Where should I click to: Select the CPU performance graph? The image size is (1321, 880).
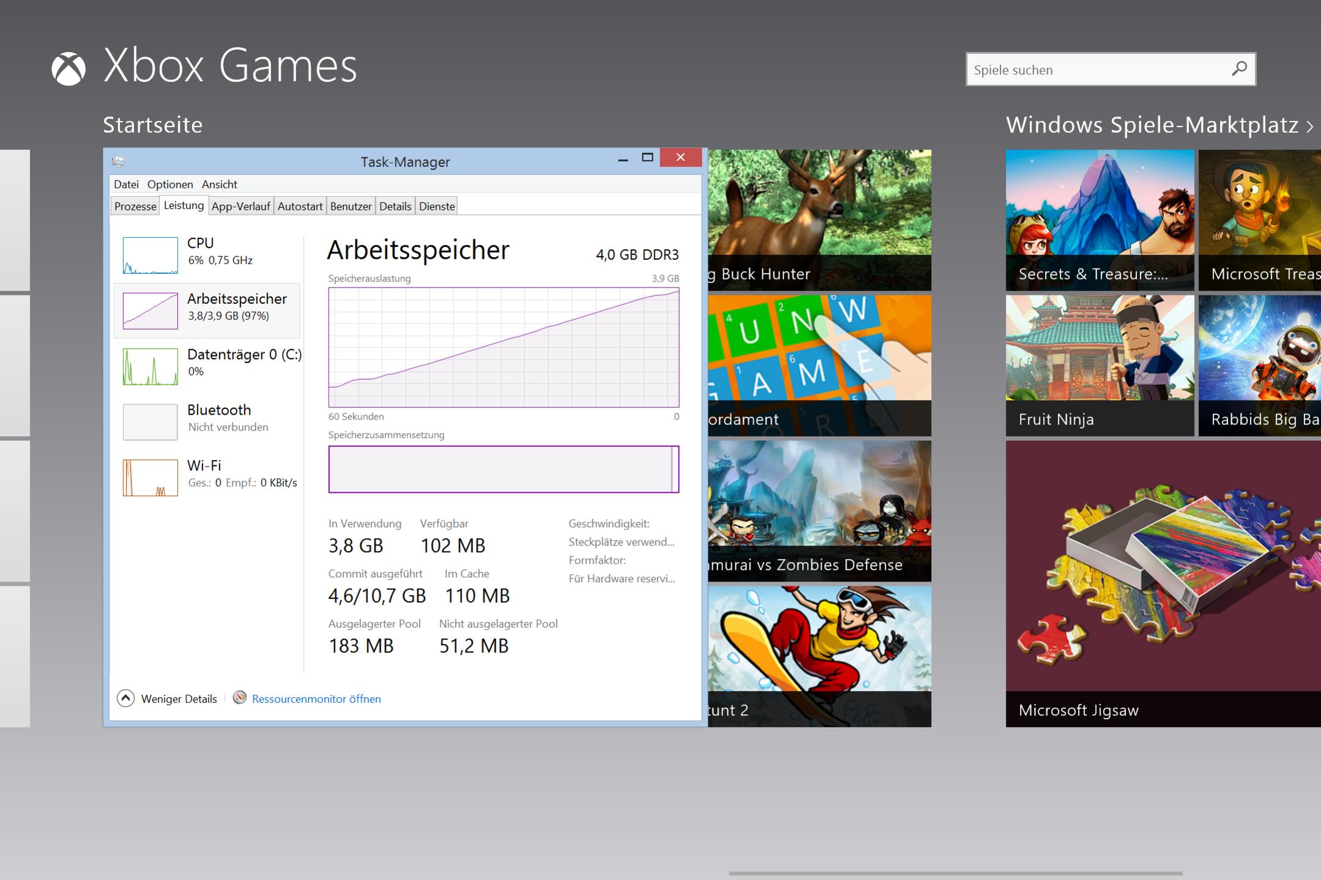click(150, 255)
